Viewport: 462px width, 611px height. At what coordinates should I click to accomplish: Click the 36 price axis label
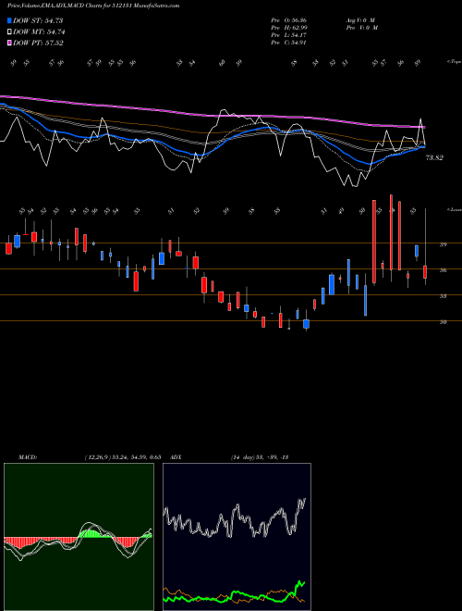(443, 270)
